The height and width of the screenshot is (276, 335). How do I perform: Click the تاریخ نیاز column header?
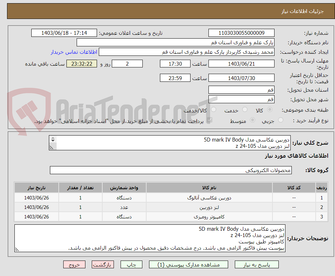point(37,188)
